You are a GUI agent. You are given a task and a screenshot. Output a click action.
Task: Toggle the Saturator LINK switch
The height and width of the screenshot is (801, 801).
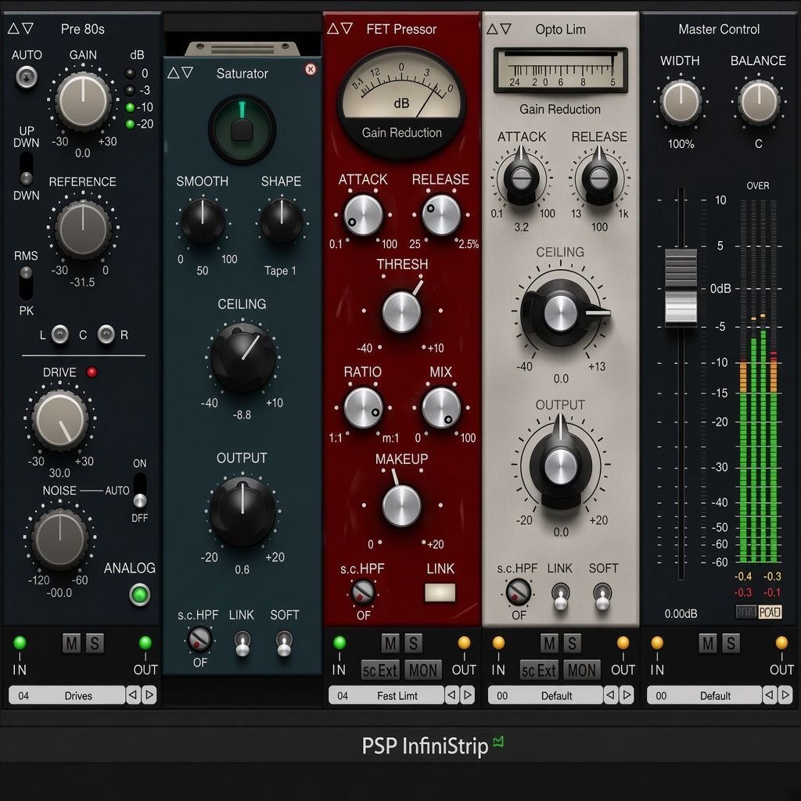tap(242, 643)
